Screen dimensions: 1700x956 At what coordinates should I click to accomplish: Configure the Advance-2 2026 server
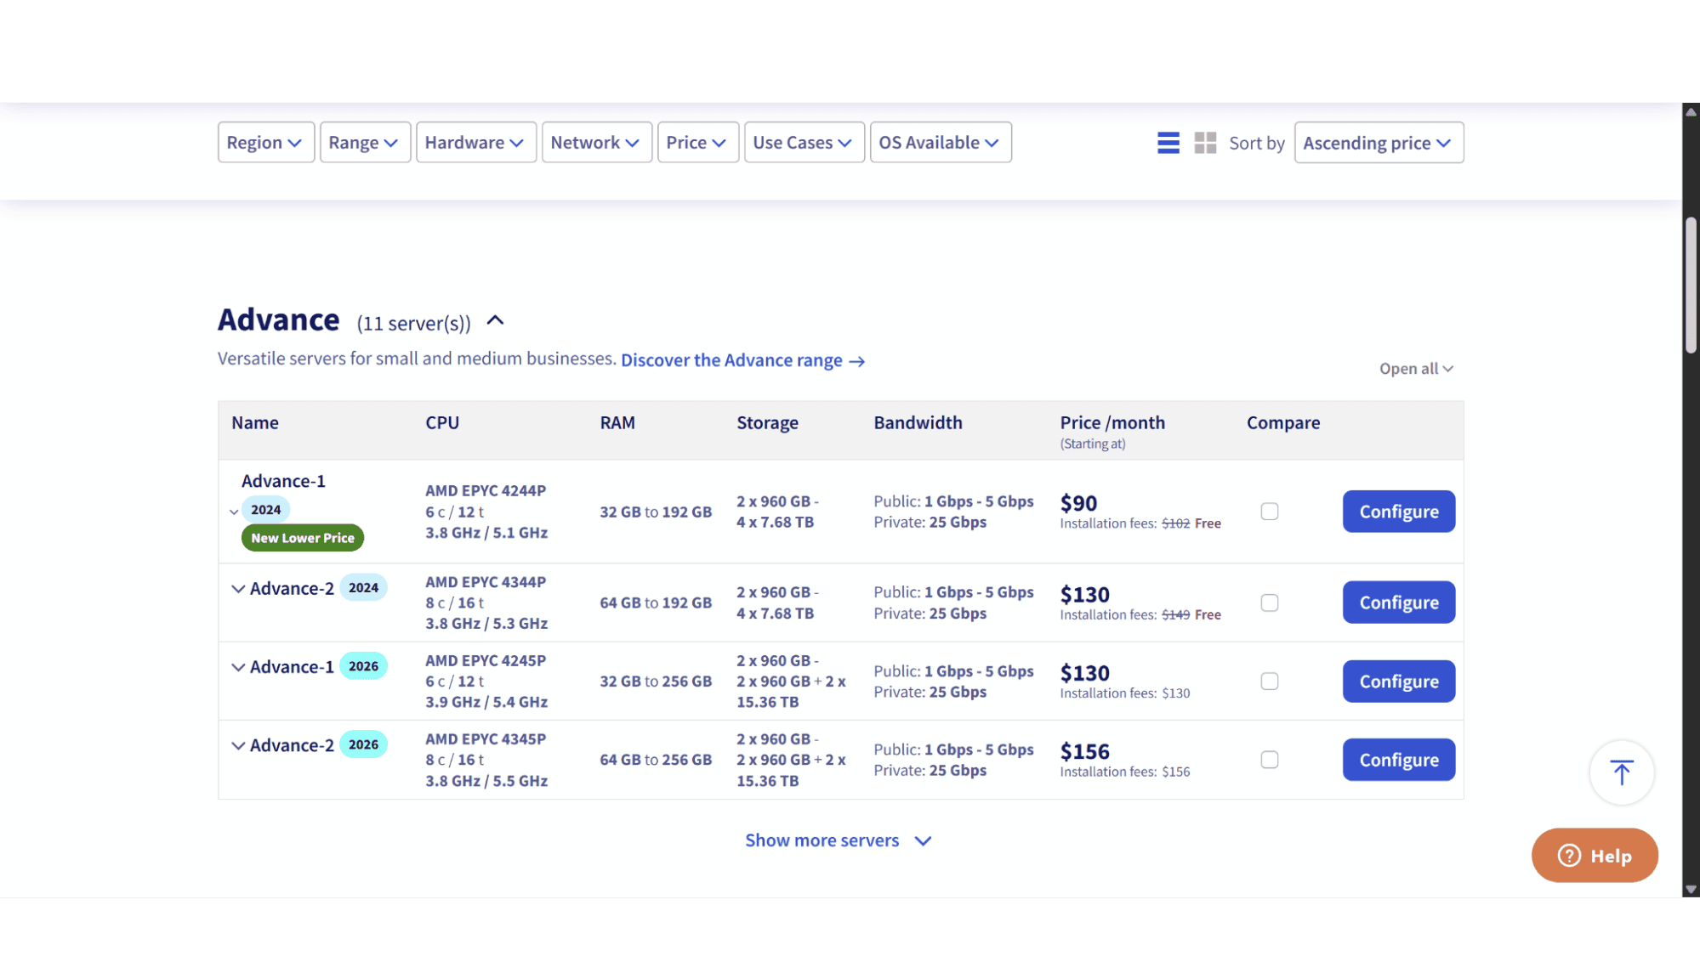[1398, 760]
